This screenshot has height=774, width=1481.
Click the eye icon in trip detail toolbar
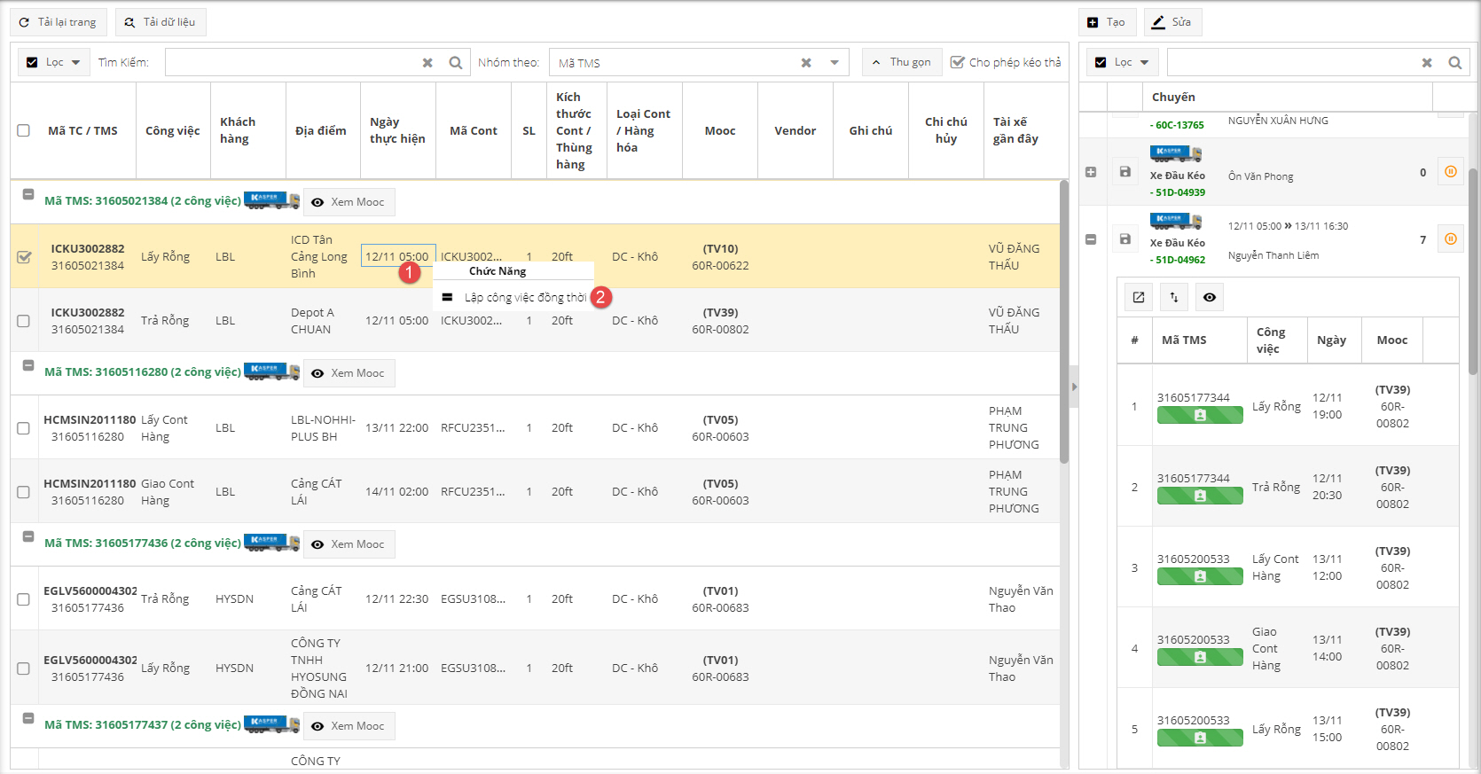pos(1210,297)
